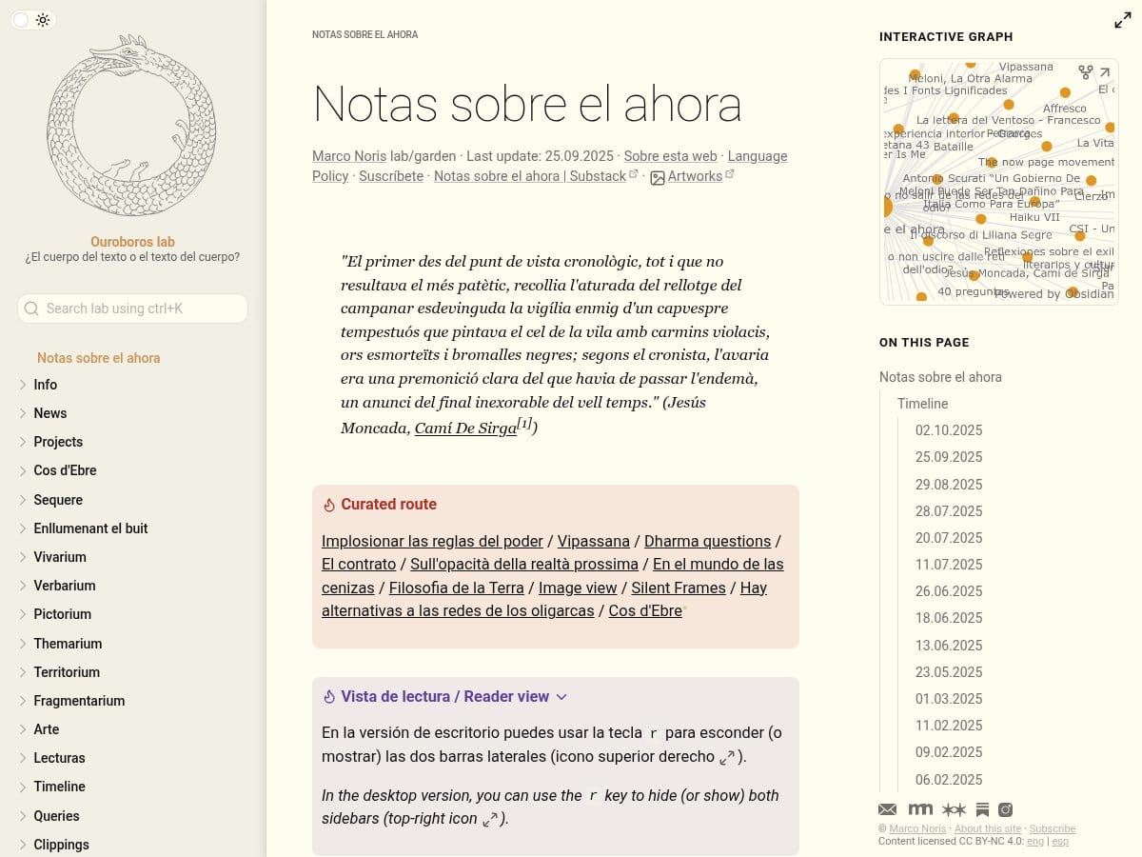Viewport: 1142px width, 857px height.
Task: Toggle reader view with top-right arrows icon
Action: coord(1122,21)
